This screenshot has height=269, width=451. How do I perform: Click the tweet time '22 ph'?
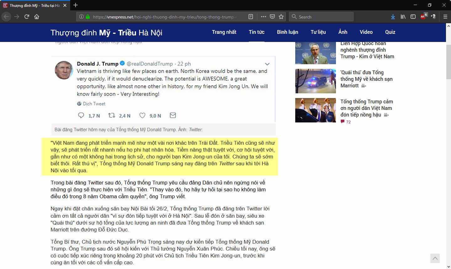184,64
